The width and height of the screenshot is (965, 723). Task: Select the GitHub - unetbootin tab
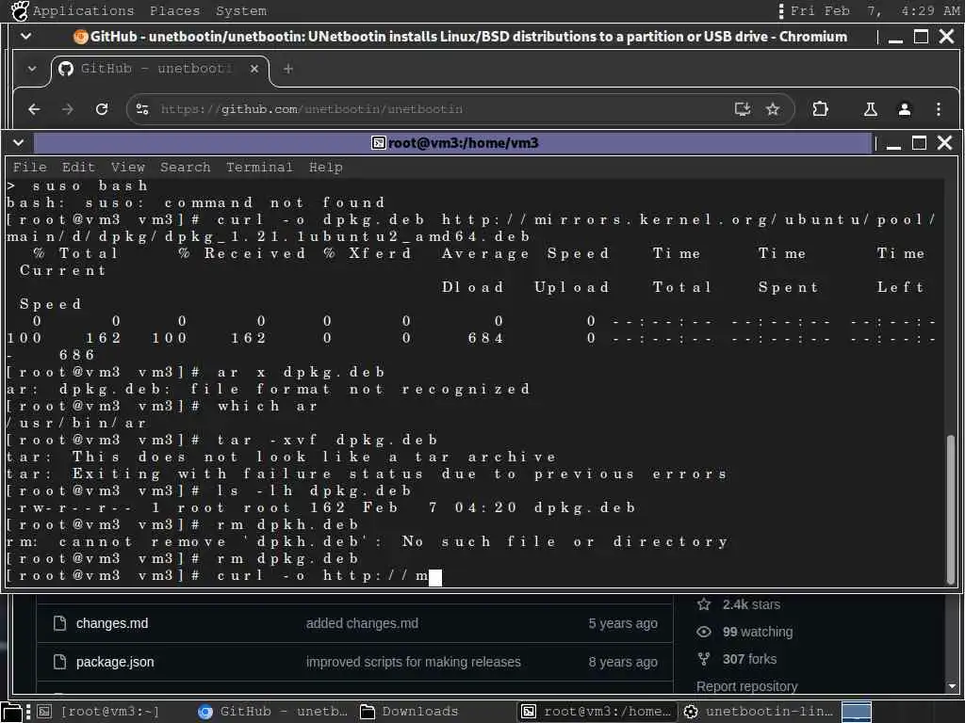click(x=158, y=69)
